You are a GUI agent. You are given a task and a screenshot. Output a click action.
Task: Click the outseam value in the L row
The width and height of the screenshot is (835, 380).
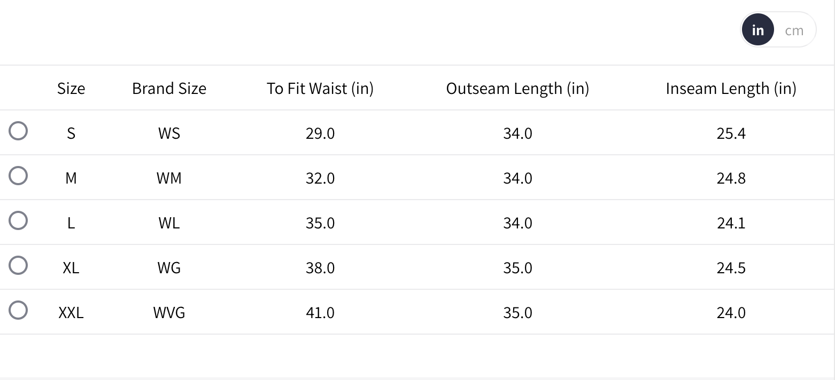coord(517,223)
